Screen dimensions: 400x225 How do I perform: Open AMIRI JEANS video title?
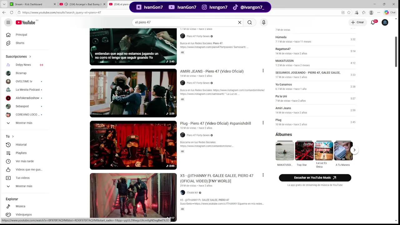[212, 71]
